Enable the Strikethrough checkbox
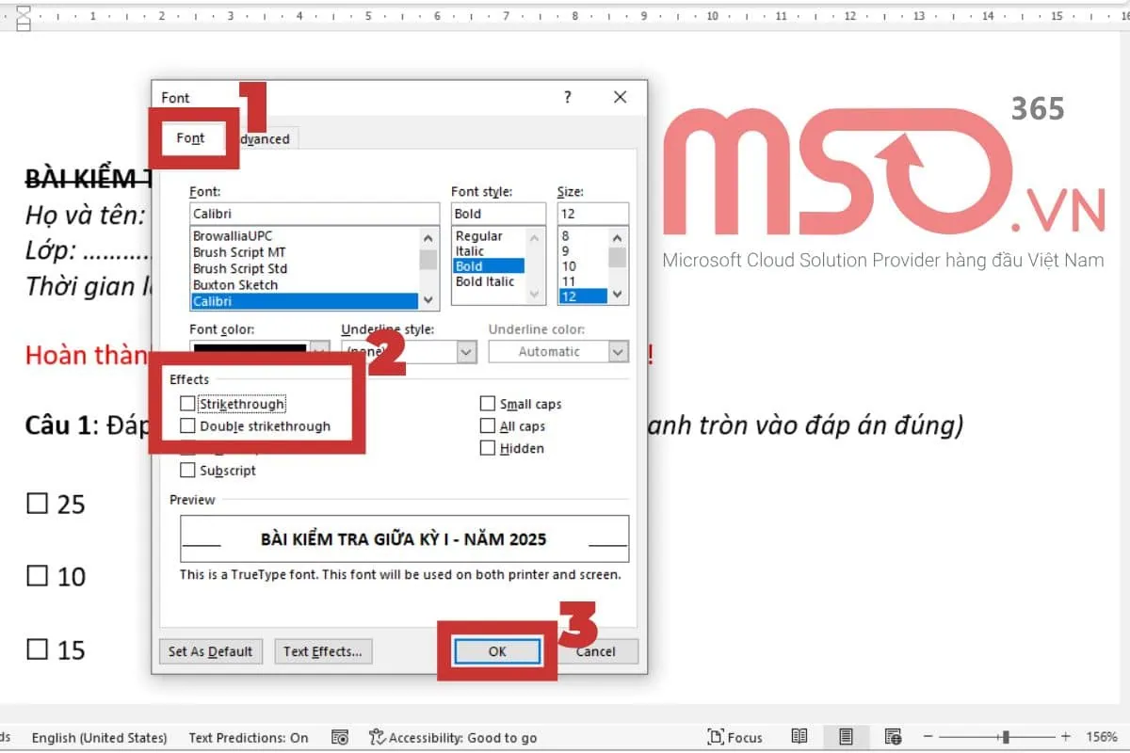1130x753 pixels. tap(187, 404)
